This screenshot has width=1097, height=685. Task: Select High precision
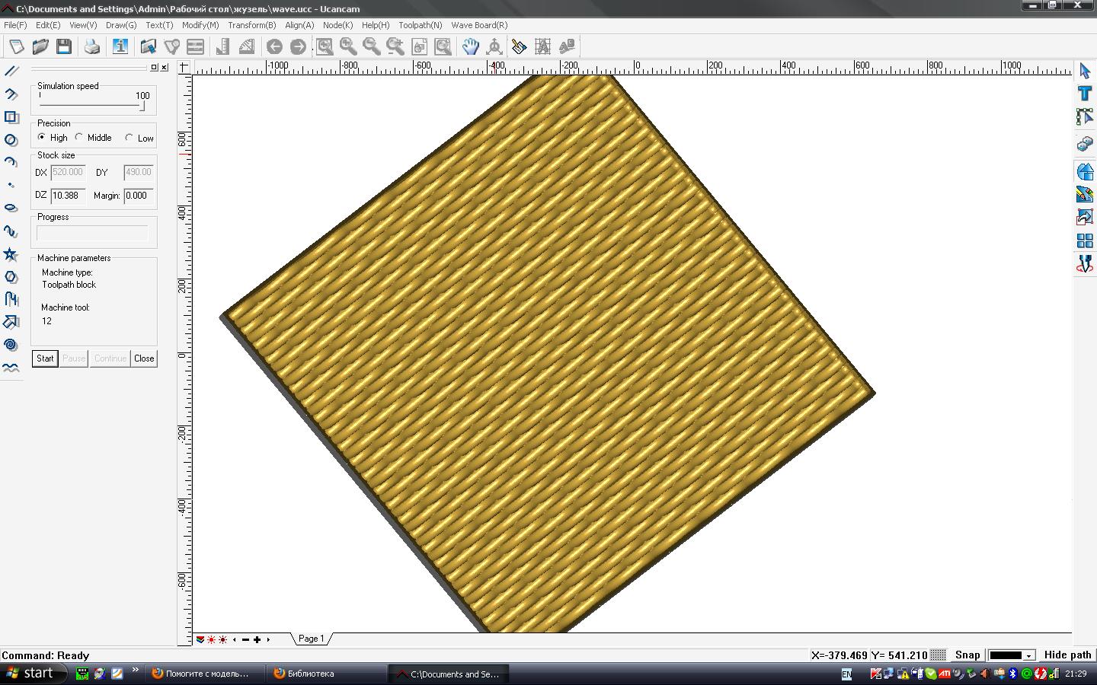click(x=53, y=138)
